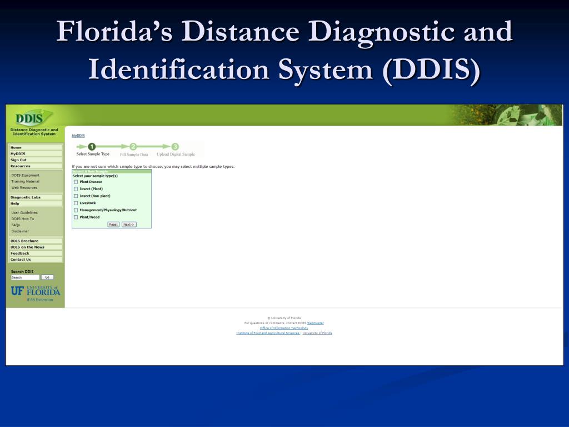Open Office of Information Technology link
This screenshot has width=569, height=427.
(284, 328)
